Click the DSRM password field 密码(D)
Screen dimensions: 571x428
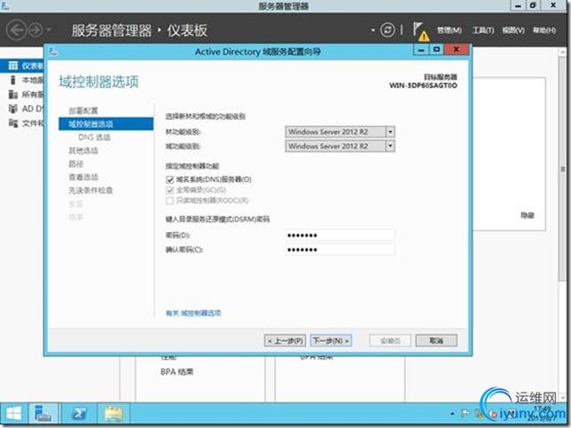click(x=340, y=235)
